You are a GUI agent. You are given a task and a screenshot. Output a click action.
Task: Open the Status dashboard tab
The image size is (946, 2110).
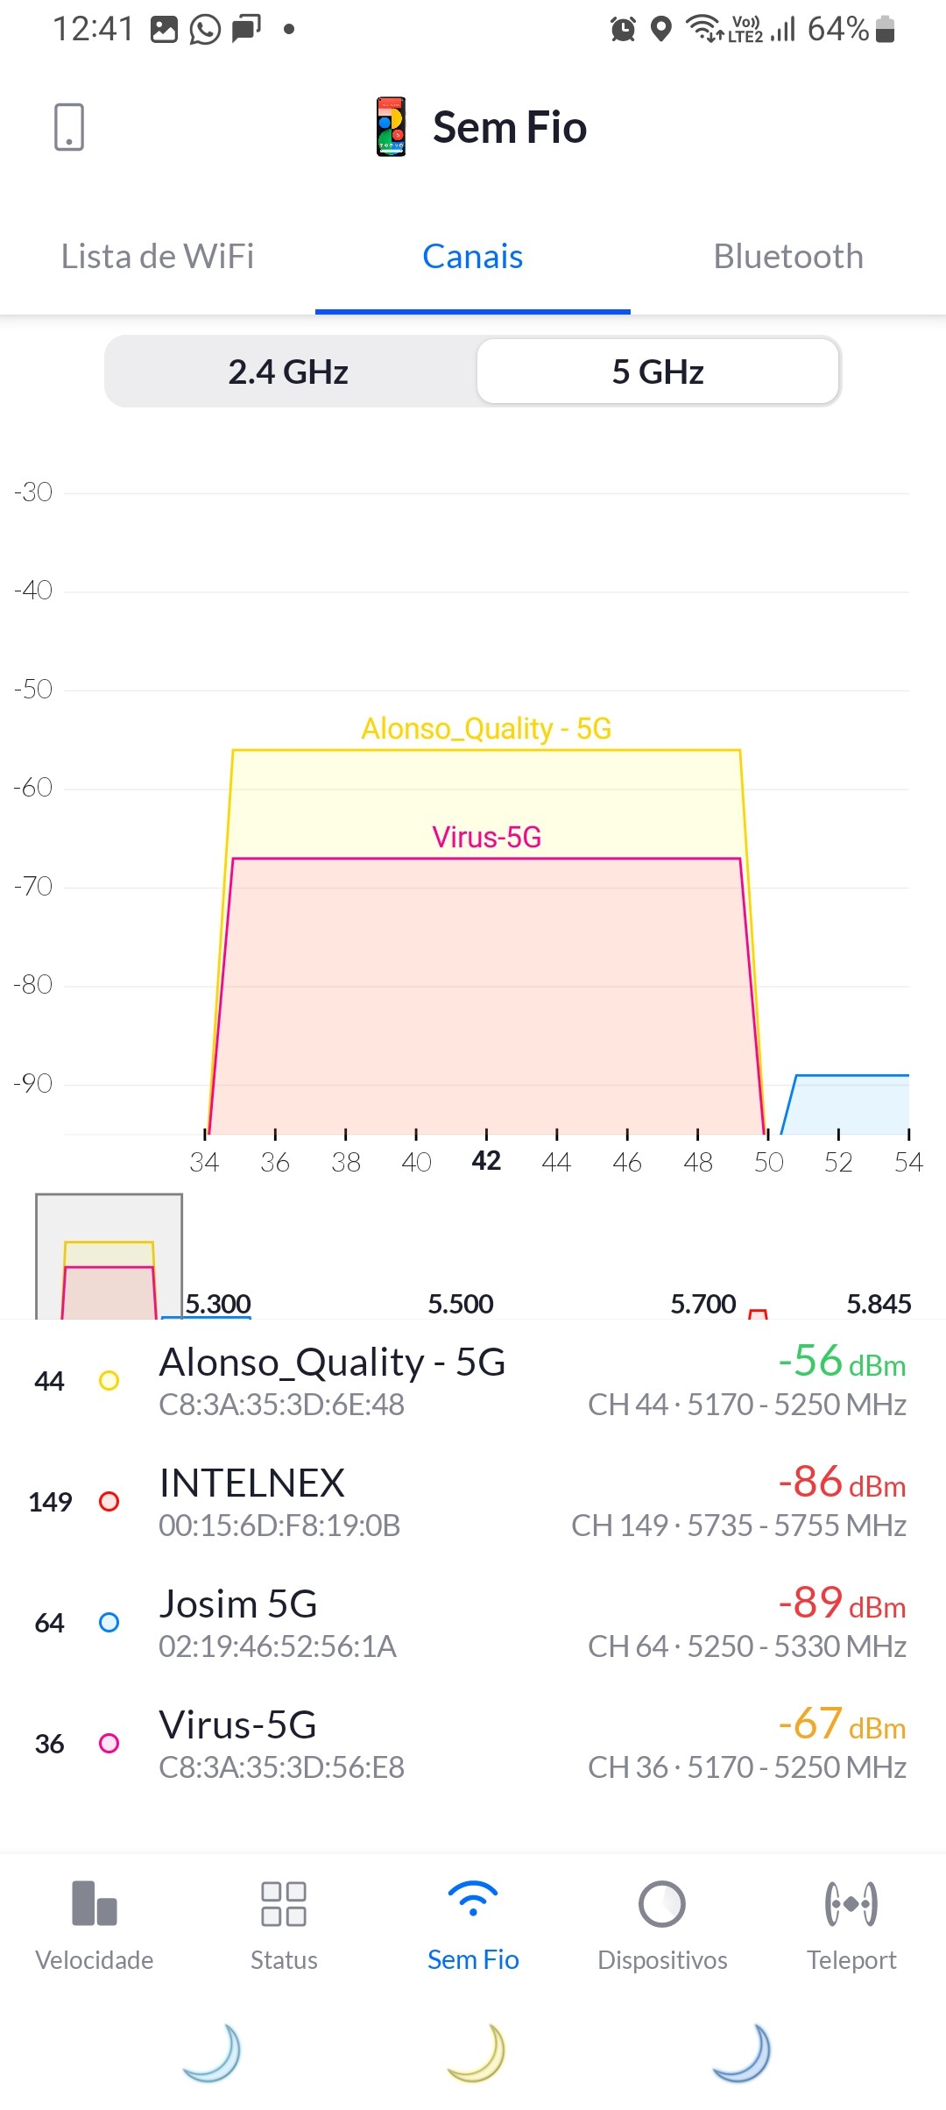(x=284, y=1924)
